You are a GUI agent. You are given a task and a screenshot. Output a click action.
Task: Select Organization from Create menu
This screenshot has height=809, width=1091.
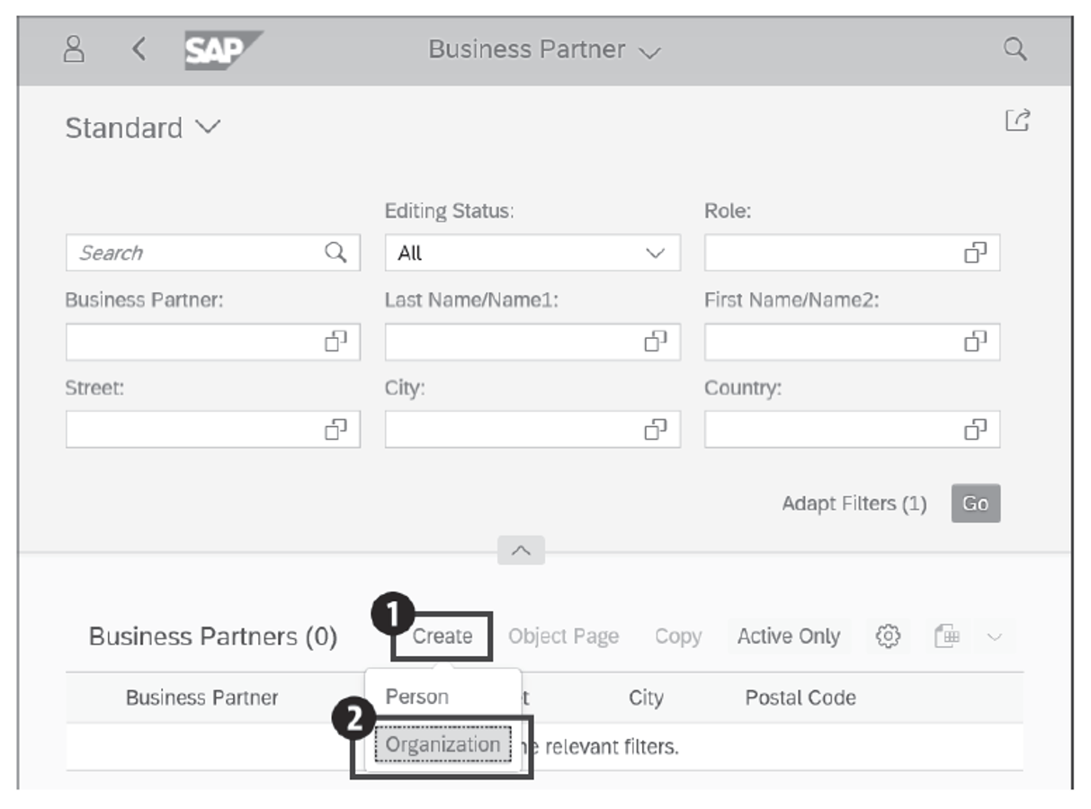coord(443,745)
